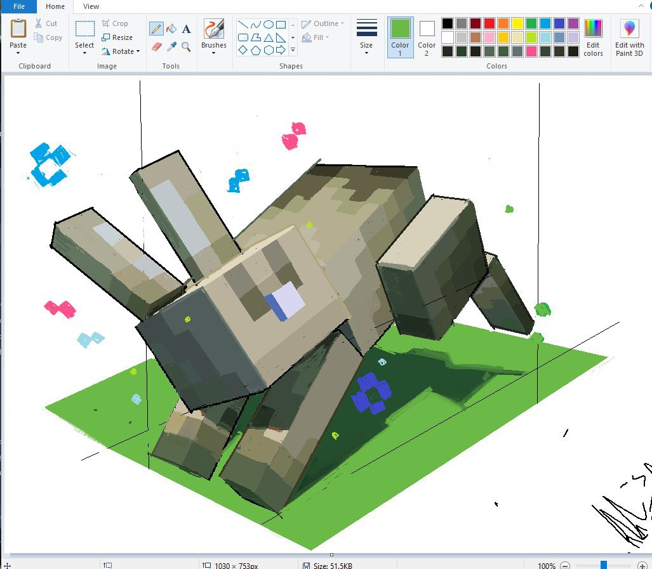The image size is (652, 569).
Task: Select the Eraser tool
Action: [x=156, y=47]
